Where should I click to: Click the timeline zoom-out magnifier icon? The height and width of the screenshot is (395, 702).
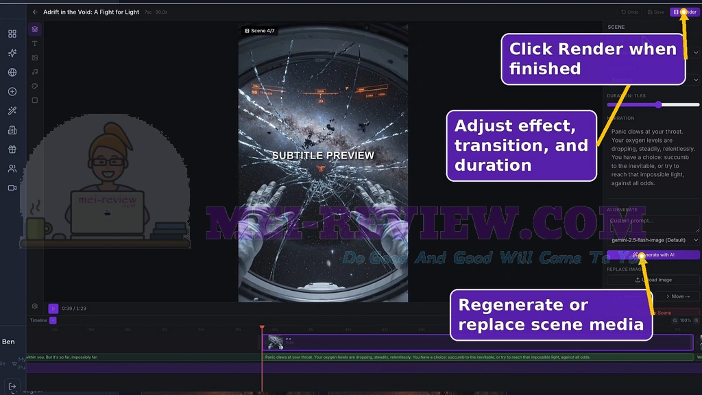click(675, 320)
